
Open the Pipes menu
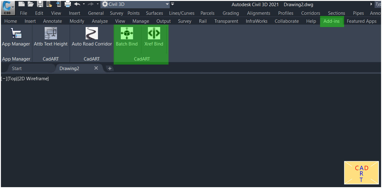point(358,13)
